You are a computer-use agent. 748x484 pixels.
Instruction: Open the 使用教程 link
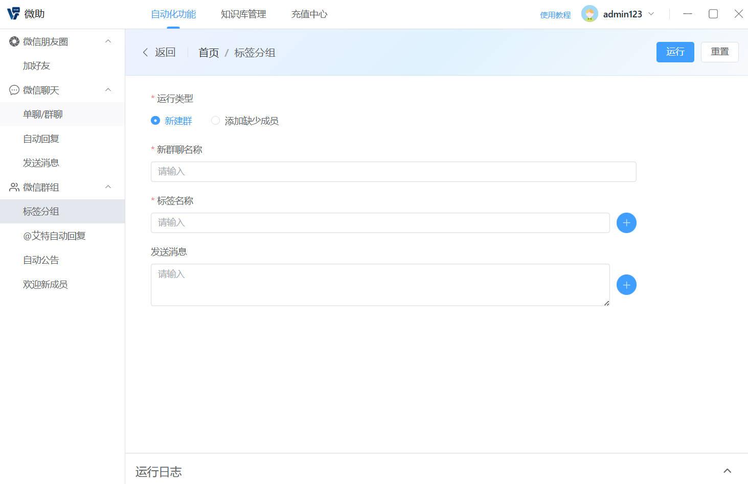pos(555,15)
